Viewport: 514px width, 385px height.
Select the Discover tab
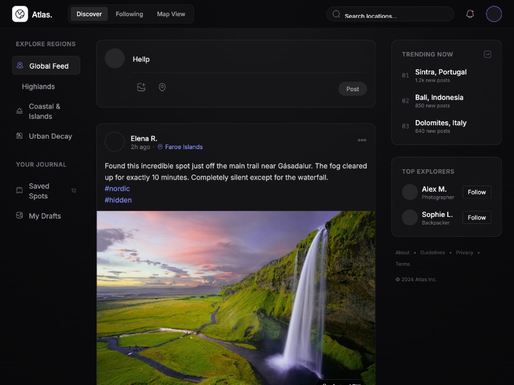pos(89,14)
